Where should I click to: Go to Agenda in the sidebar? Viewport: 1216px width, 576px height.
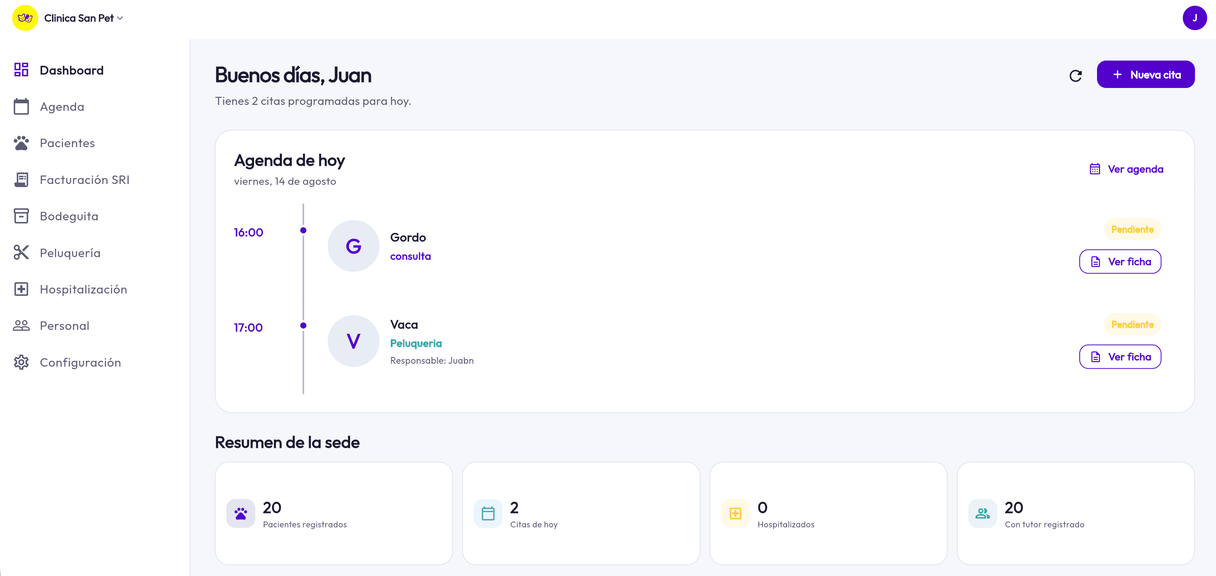pos(62,107)
